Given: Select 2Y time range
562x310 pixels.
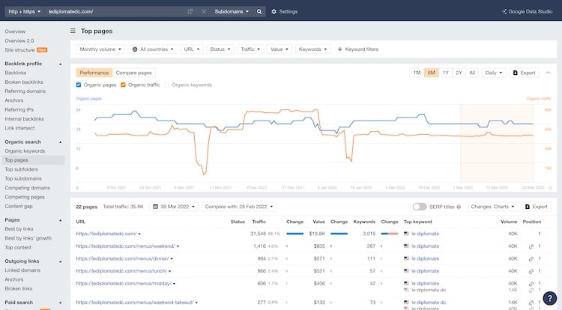Looking at the screenshot, I should coord(459,73).
